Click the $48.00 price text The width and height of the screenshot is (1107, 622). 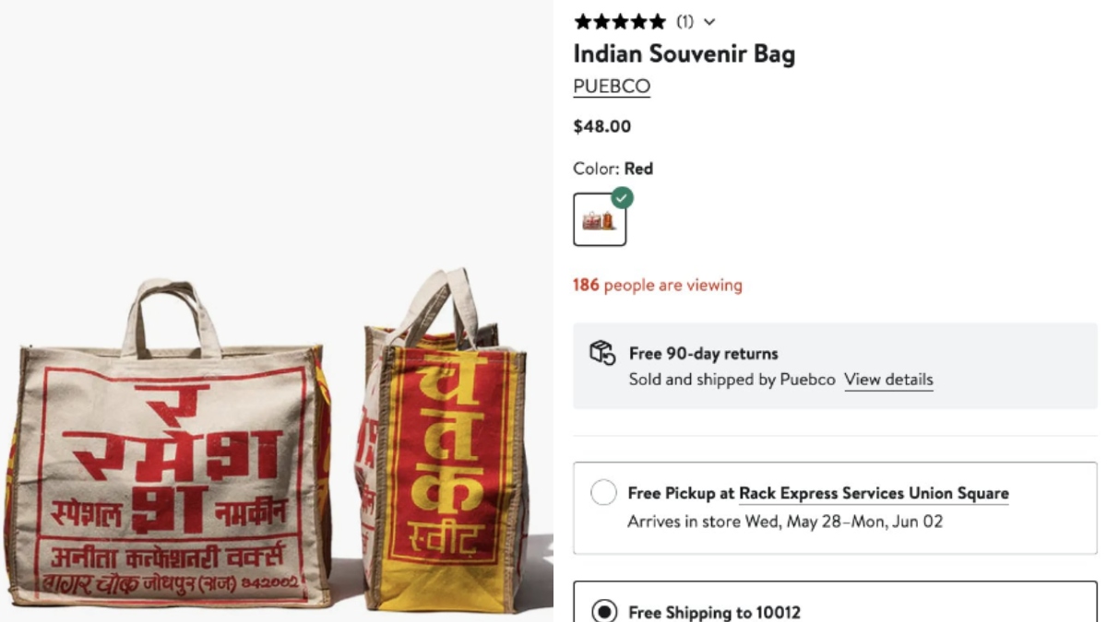click(602, 127)
